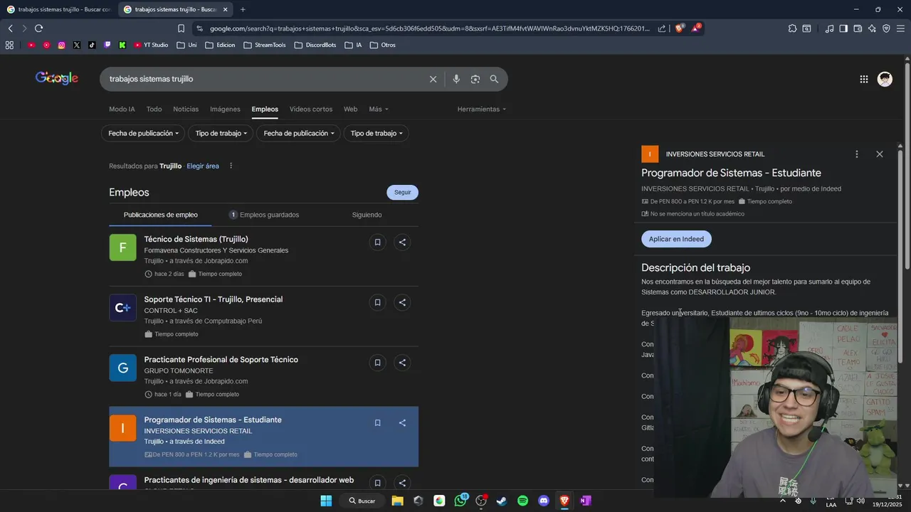
Task: Share the Soporte Técnico TI job listing
Action: (x=402, y=302)
